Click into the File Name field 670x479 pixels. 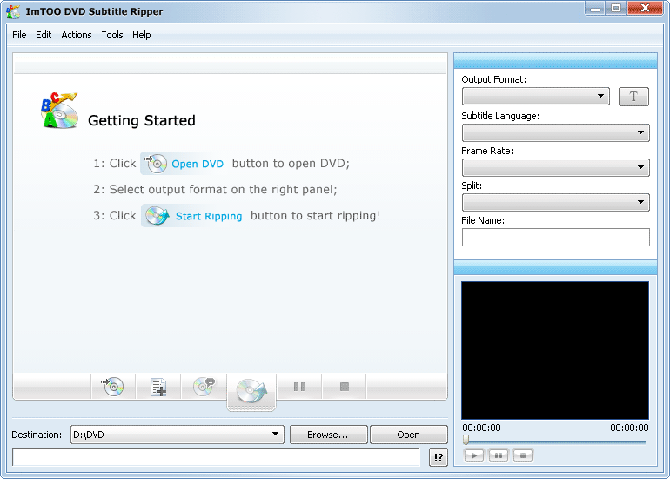tap(555, 238)
